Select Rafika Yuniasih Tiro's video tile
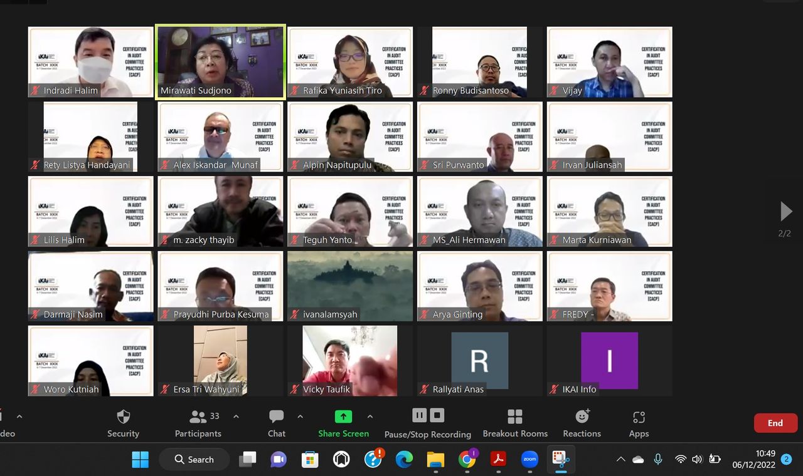Screen dimensions: 803x476 (x=350, y=61)
